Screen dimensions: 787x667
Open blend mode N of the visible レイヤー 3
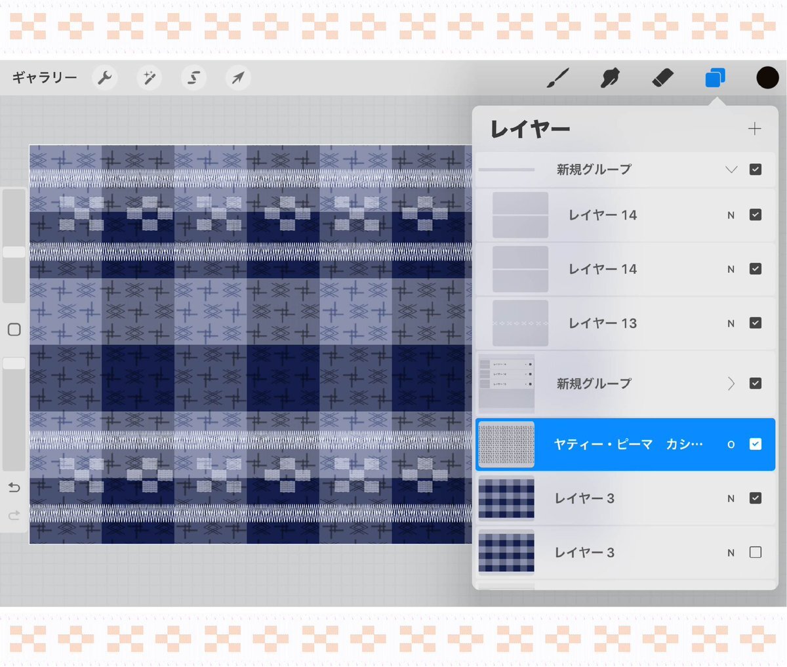coord(731,498)
